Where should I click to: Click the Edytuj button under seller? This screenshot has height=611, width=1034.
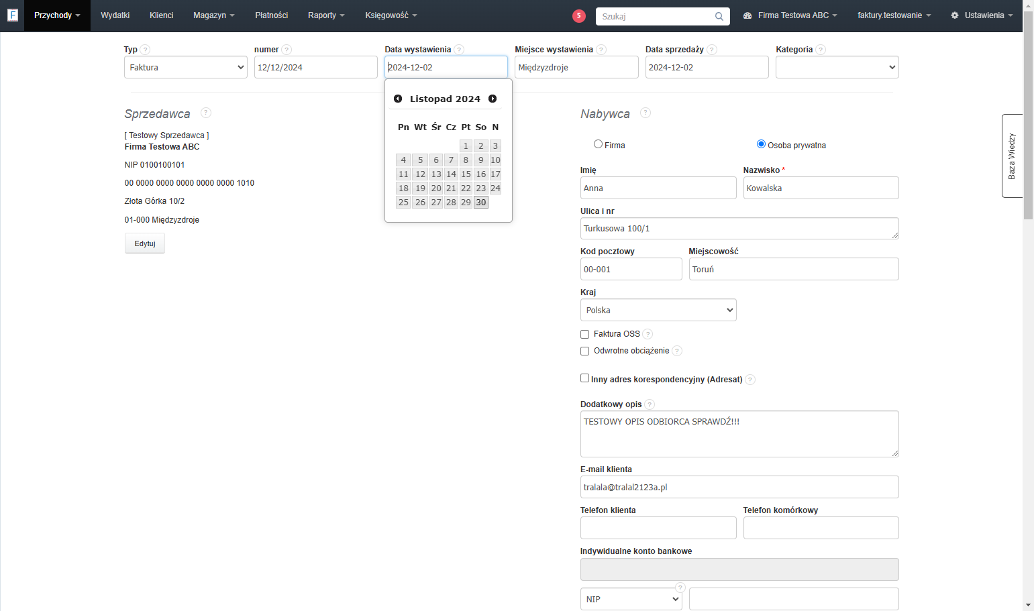tap(145, 243)
